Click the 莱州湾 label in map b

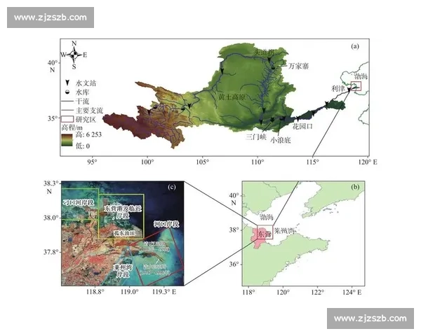[x=286, y=230]
